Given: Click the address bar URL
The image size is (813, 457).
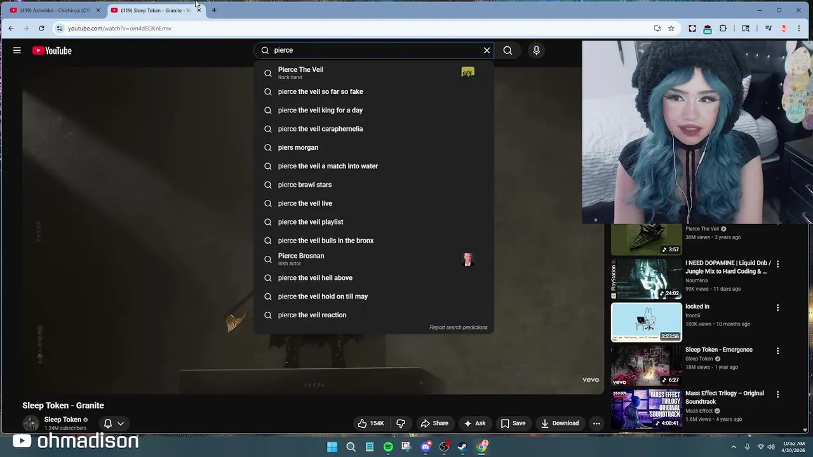Looking at the screenshot, I should point(119,29).
